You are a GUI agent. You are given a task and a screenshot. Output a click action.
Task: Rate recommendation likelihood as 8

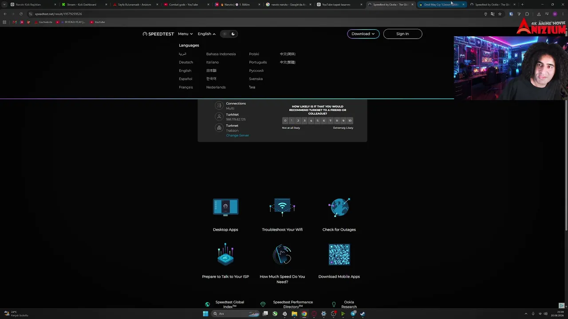(337, 121)
